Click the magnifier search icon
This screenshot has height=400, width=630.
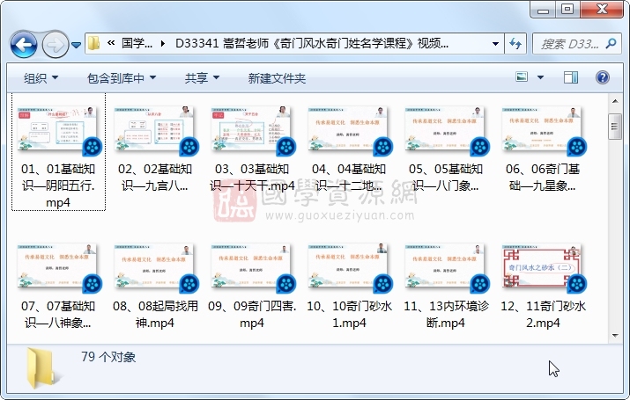click(611, 43)
